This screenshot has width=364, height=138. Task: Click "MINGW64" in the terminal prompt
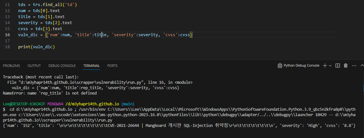[55, 104]
